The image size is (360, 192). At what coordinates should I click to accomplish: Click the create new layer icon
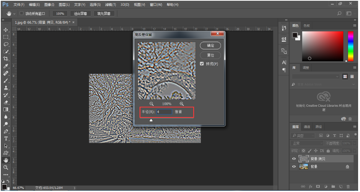(340, 186)
